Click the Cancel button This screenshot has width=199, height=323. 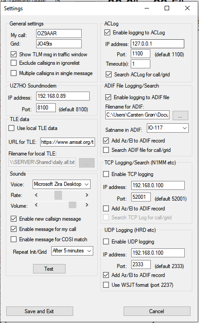[157, 311]
